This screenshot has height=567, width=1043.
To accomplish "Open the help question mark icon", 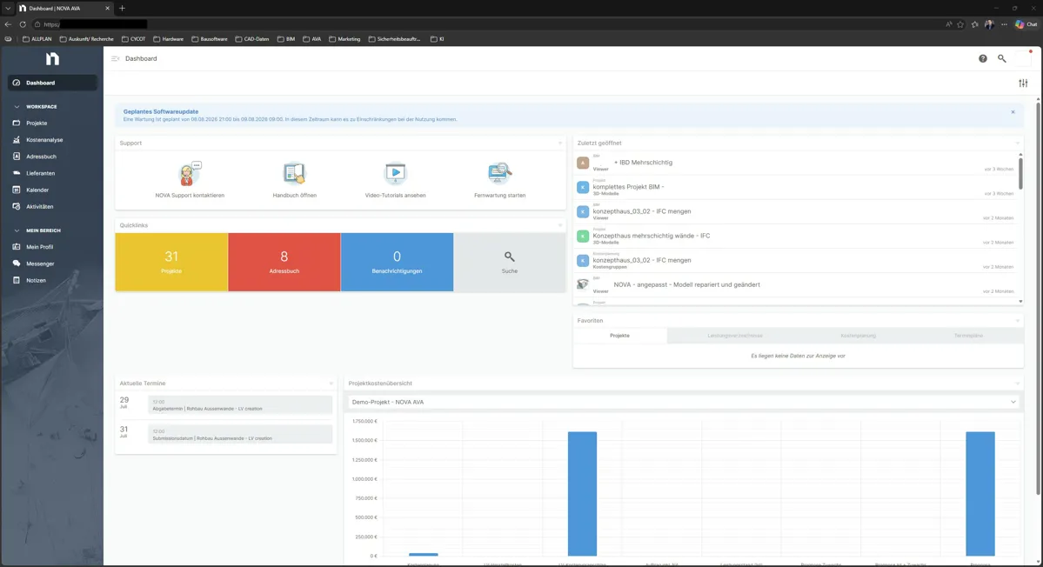I will click(982, 58).
